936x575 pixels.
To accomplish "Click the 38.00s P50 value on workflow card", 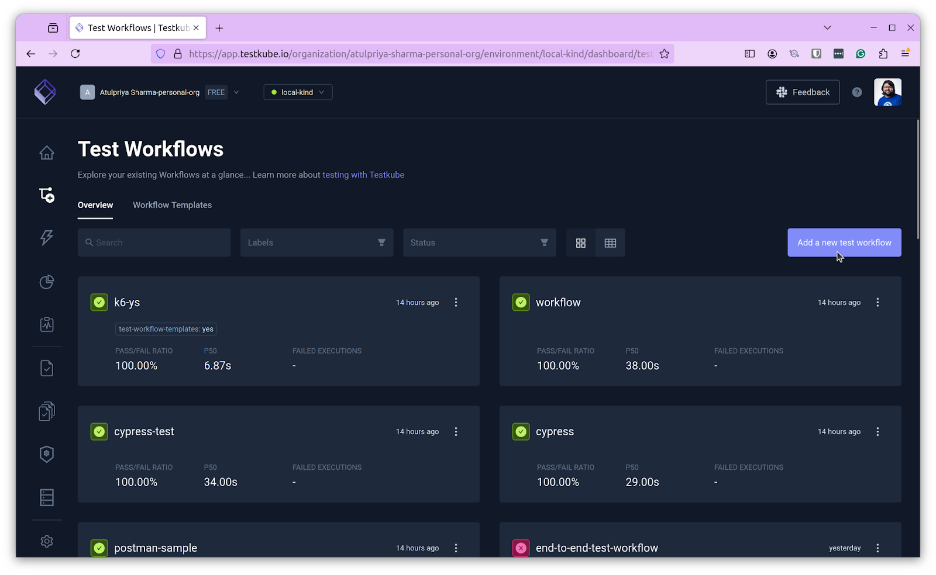I will point(642,366).
